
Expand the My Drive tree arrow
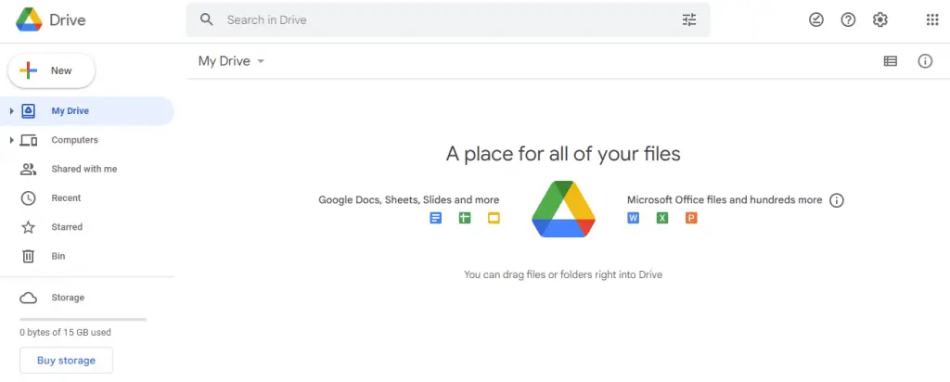click(x=11, y=110)
